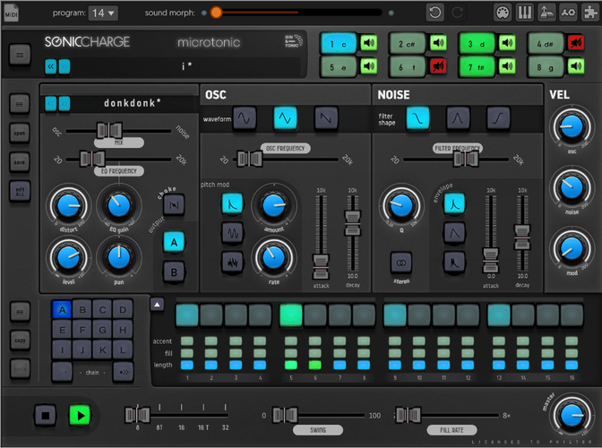Select drum channel 2 c#
The width and height of the screenshot is (602, 448).
click(408, 44)
